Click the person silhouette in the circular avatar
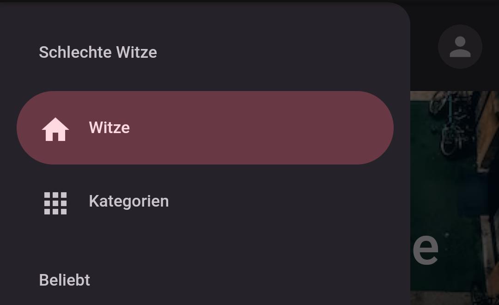The height and width of the screenshot is (305, 499). (x=460, y=47)
